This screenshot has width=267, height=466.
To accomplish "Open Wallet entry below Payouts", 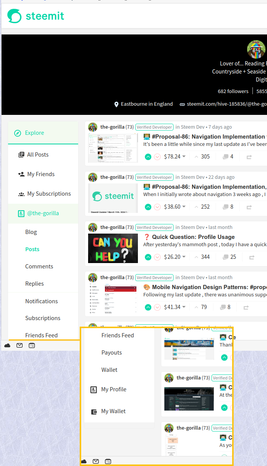I will [109, 370].
